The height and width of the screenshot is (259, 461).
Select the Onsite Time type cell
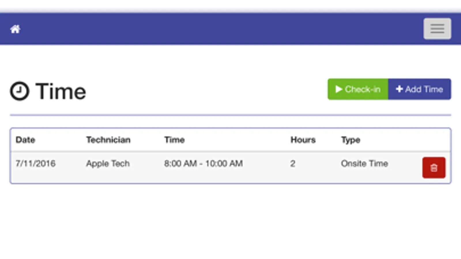point(364,163)
